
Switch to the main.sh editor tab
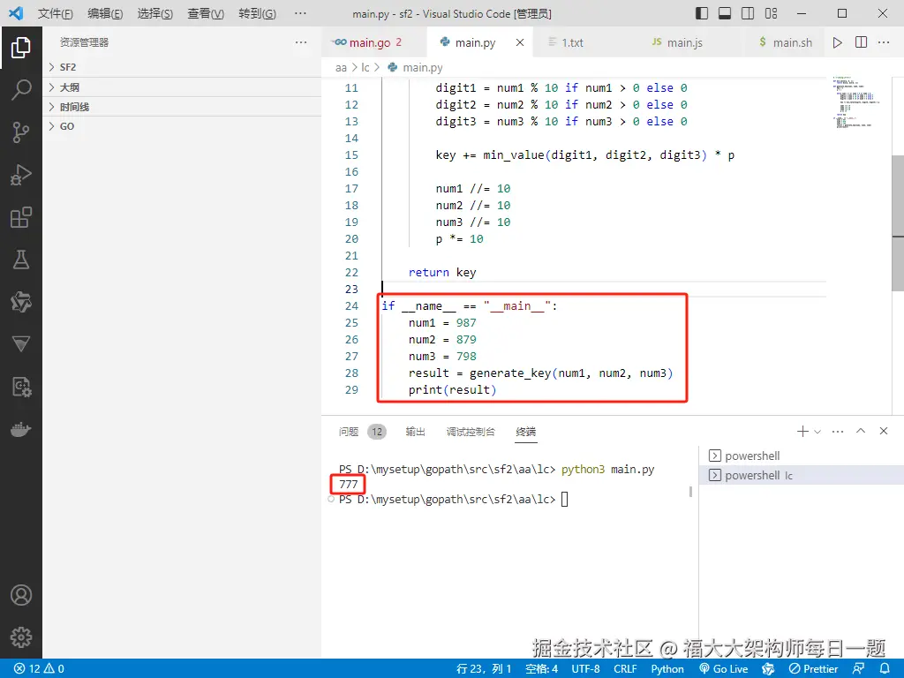point(787,42)
